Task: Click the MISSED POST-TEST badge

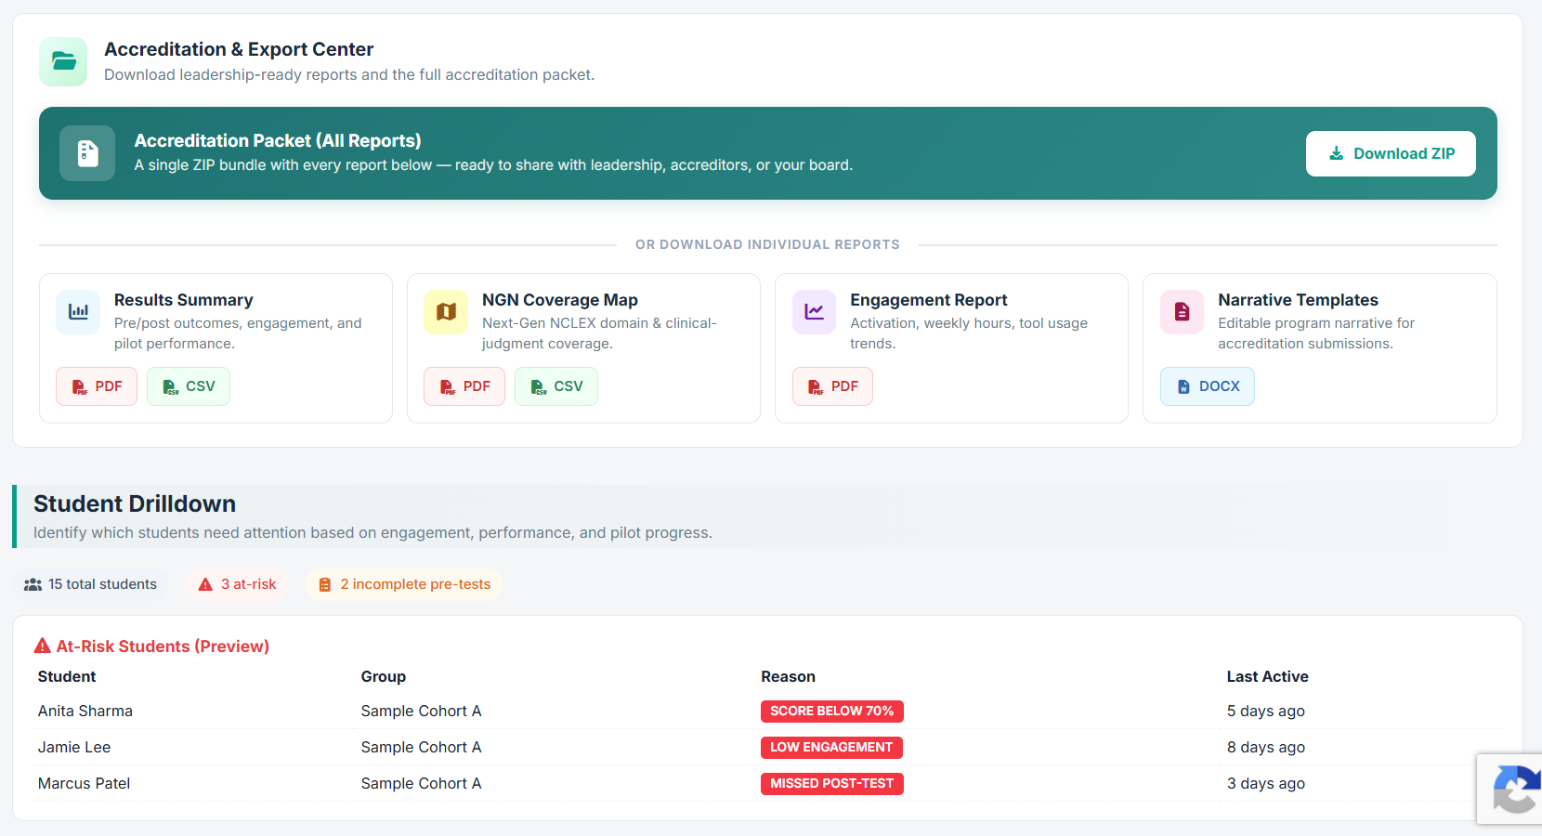Action: (x=832, y=784)
